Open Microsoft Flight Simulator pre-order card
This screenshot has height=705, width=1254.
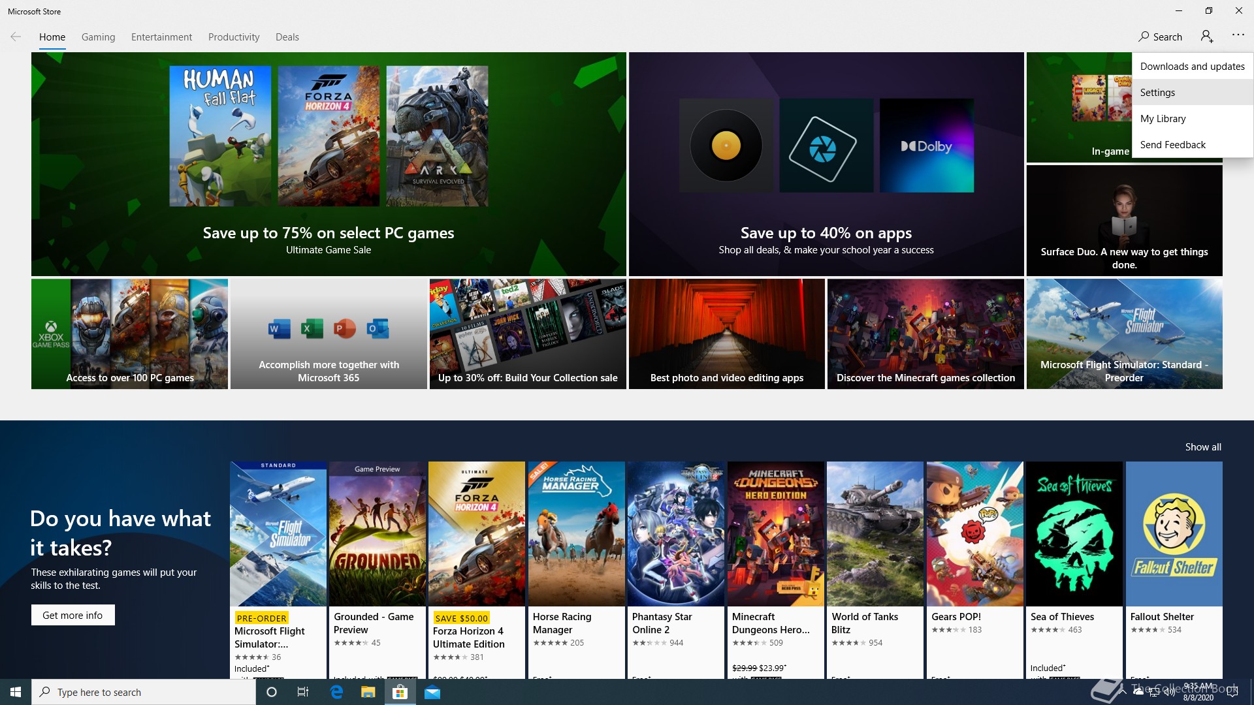278,570
